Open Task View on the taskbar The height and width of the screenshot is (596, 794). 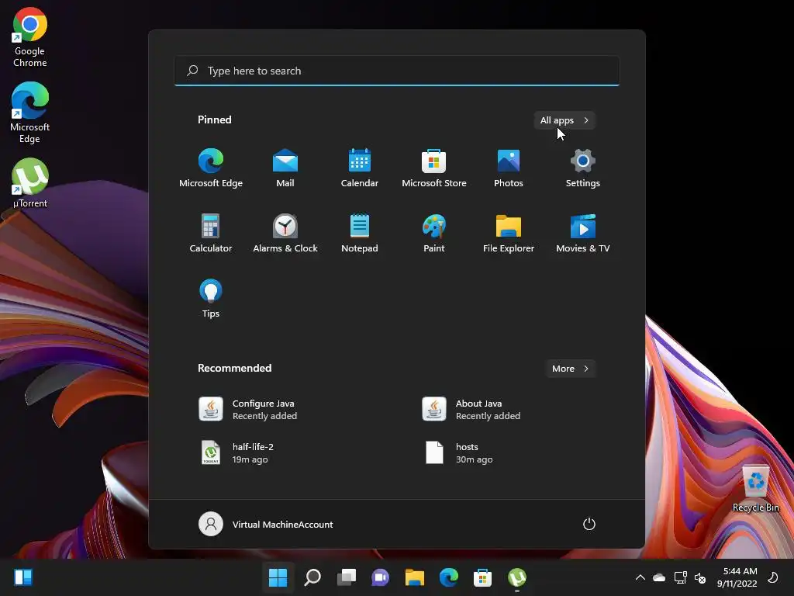347,577
